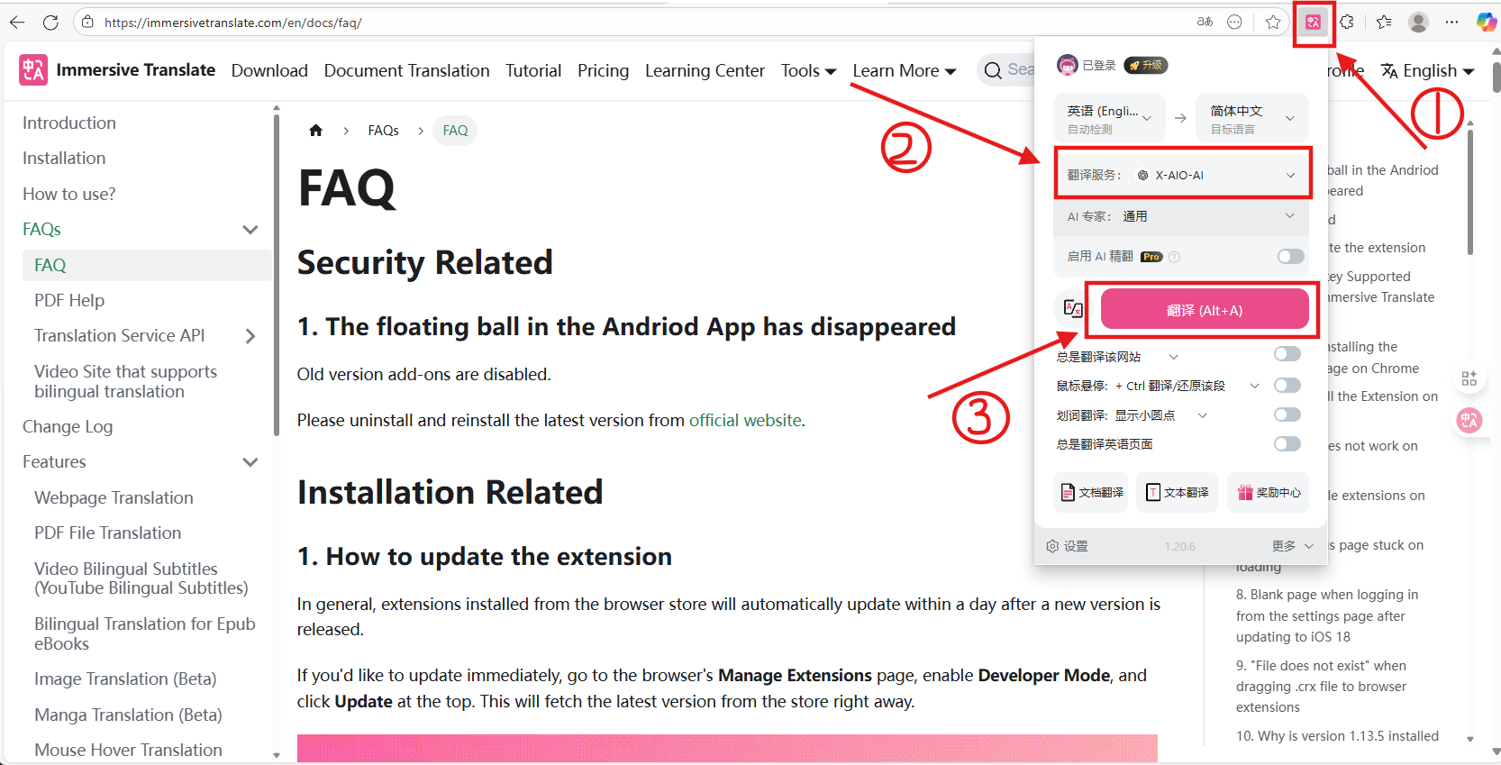Add this page to favorites (star)
1501x765 pixels.
click(x=1273, y=23)
